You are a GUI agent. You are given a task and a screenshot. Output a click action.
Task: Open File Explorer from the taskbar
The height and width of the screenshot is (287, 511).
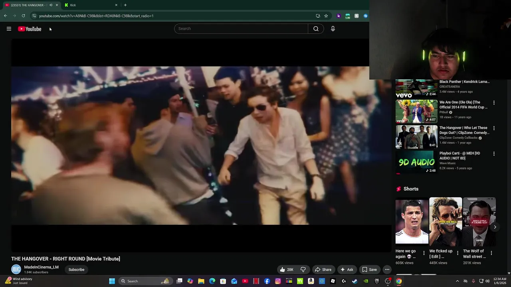pos(201,281)
